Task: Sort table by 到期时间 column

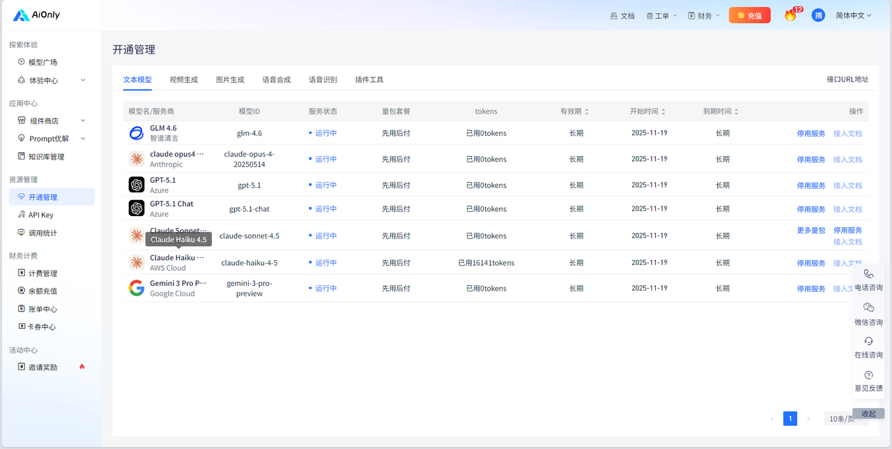Action: [x=721, y=112]
